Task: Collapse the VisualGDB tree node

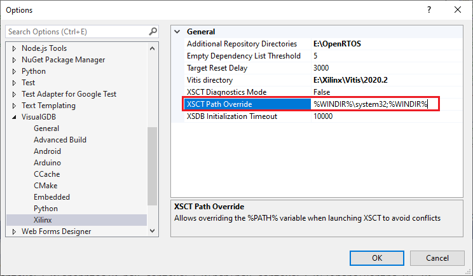Action: click(14, 117)
